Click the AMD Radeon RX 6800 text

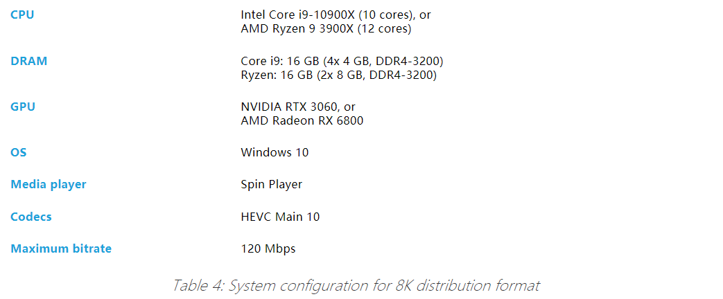pyautogui.click(x=302, y=121)
